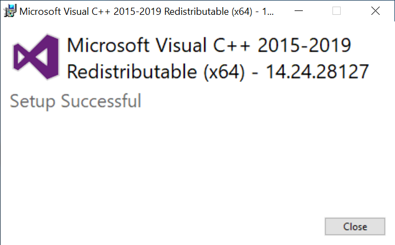Click the grayed-out maximize button
The height and width of the screenshot is (245, 395).
pyautogui.click(x=337, y=10)
